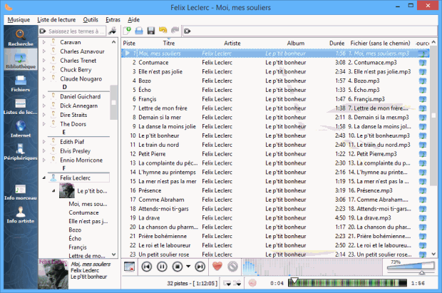
Task: Load a playlist with the blue folder icon
Action: tap(139, 31)
